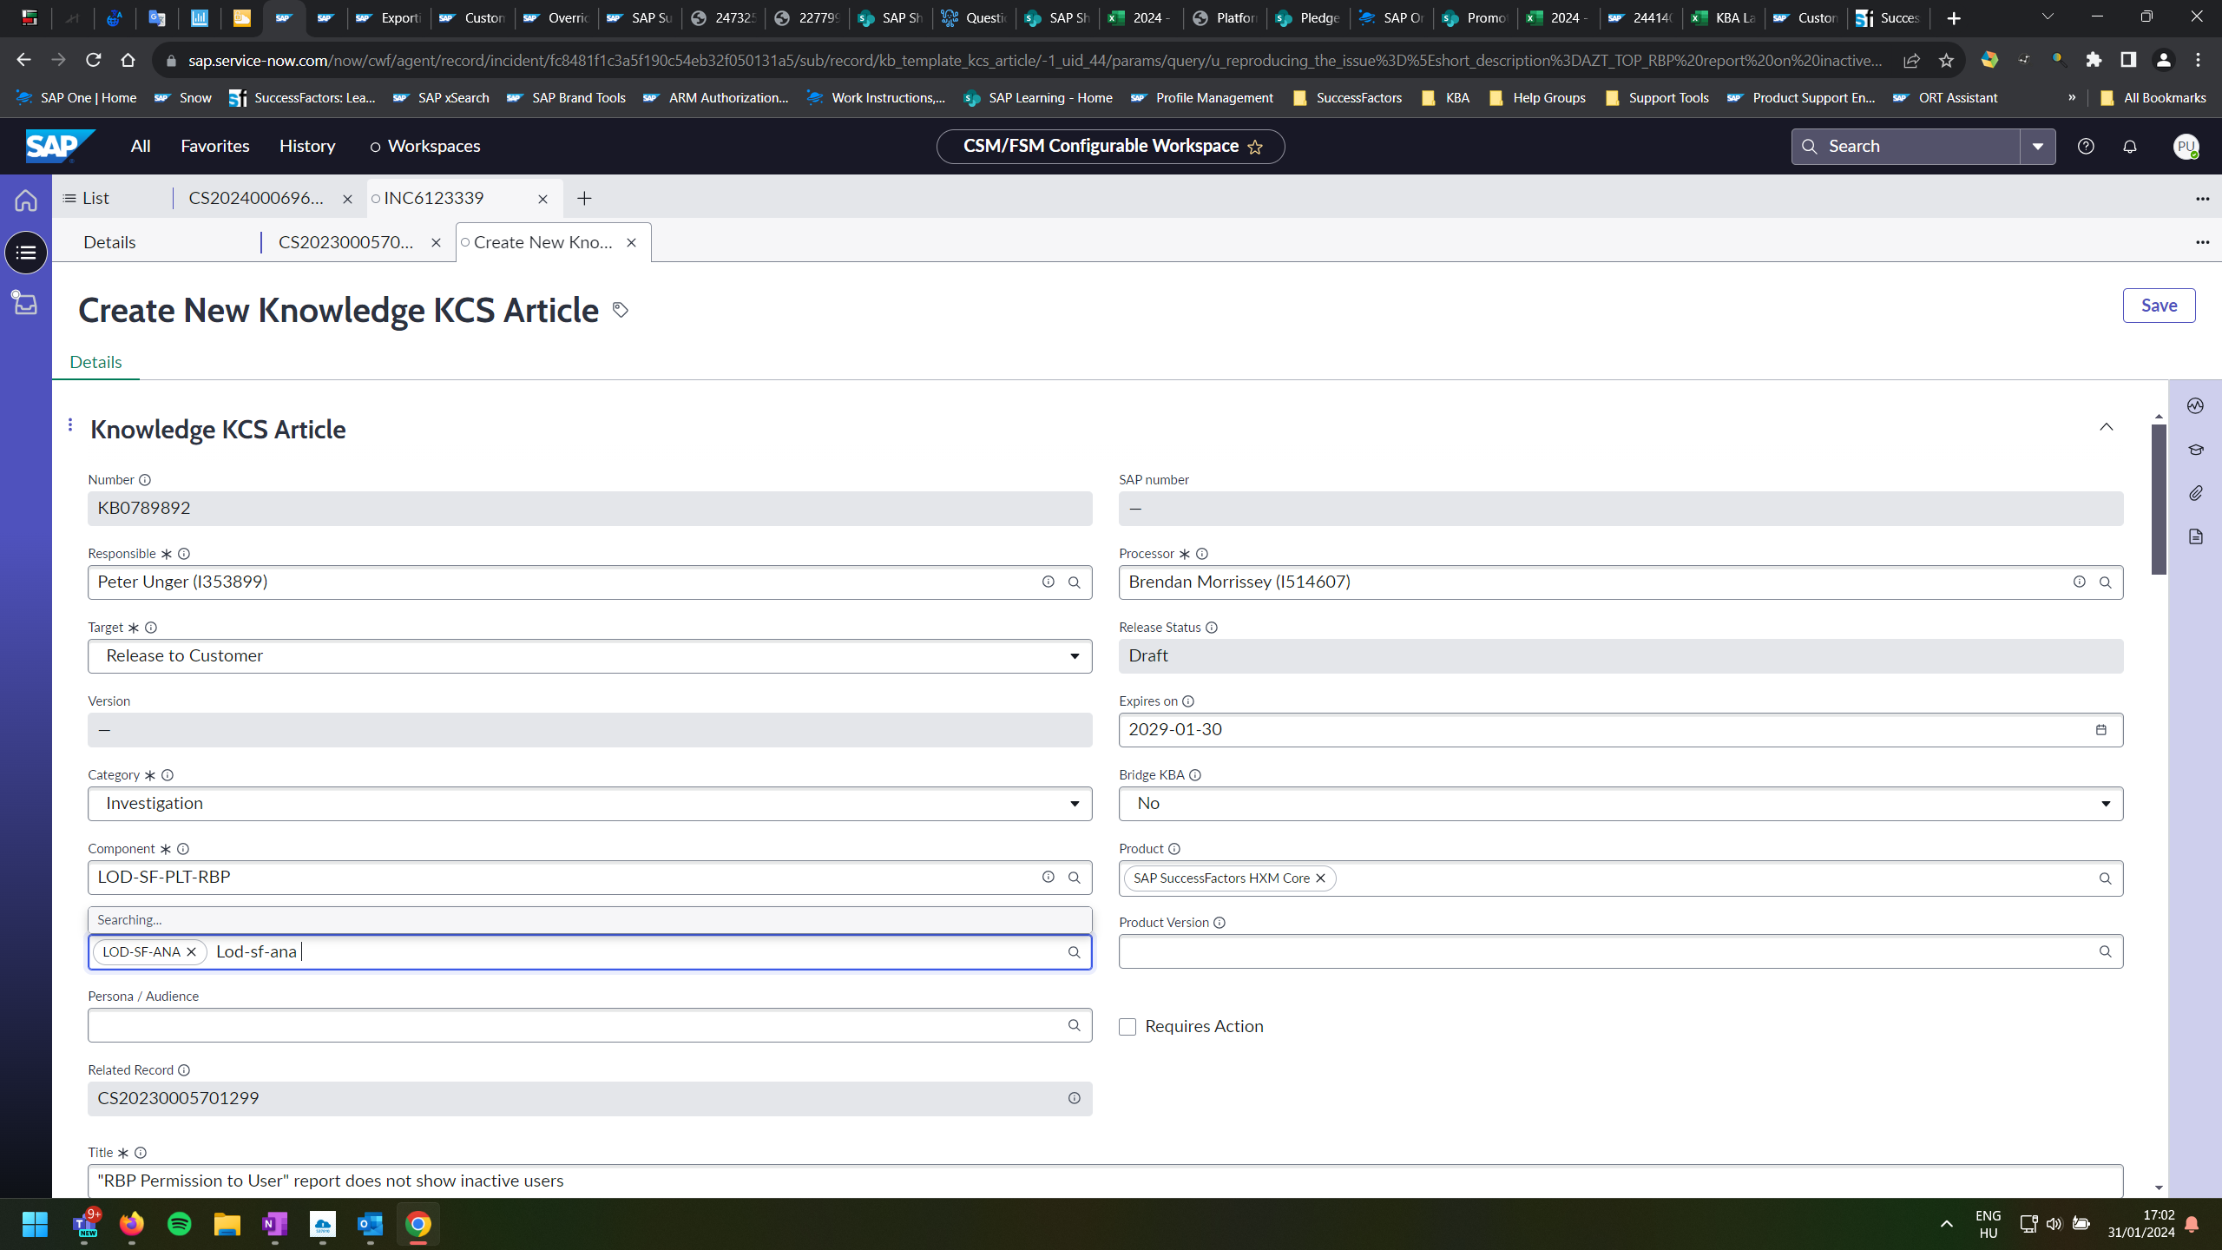
Task: Open calendar picker for Expires on
Action: (2101, 730)
